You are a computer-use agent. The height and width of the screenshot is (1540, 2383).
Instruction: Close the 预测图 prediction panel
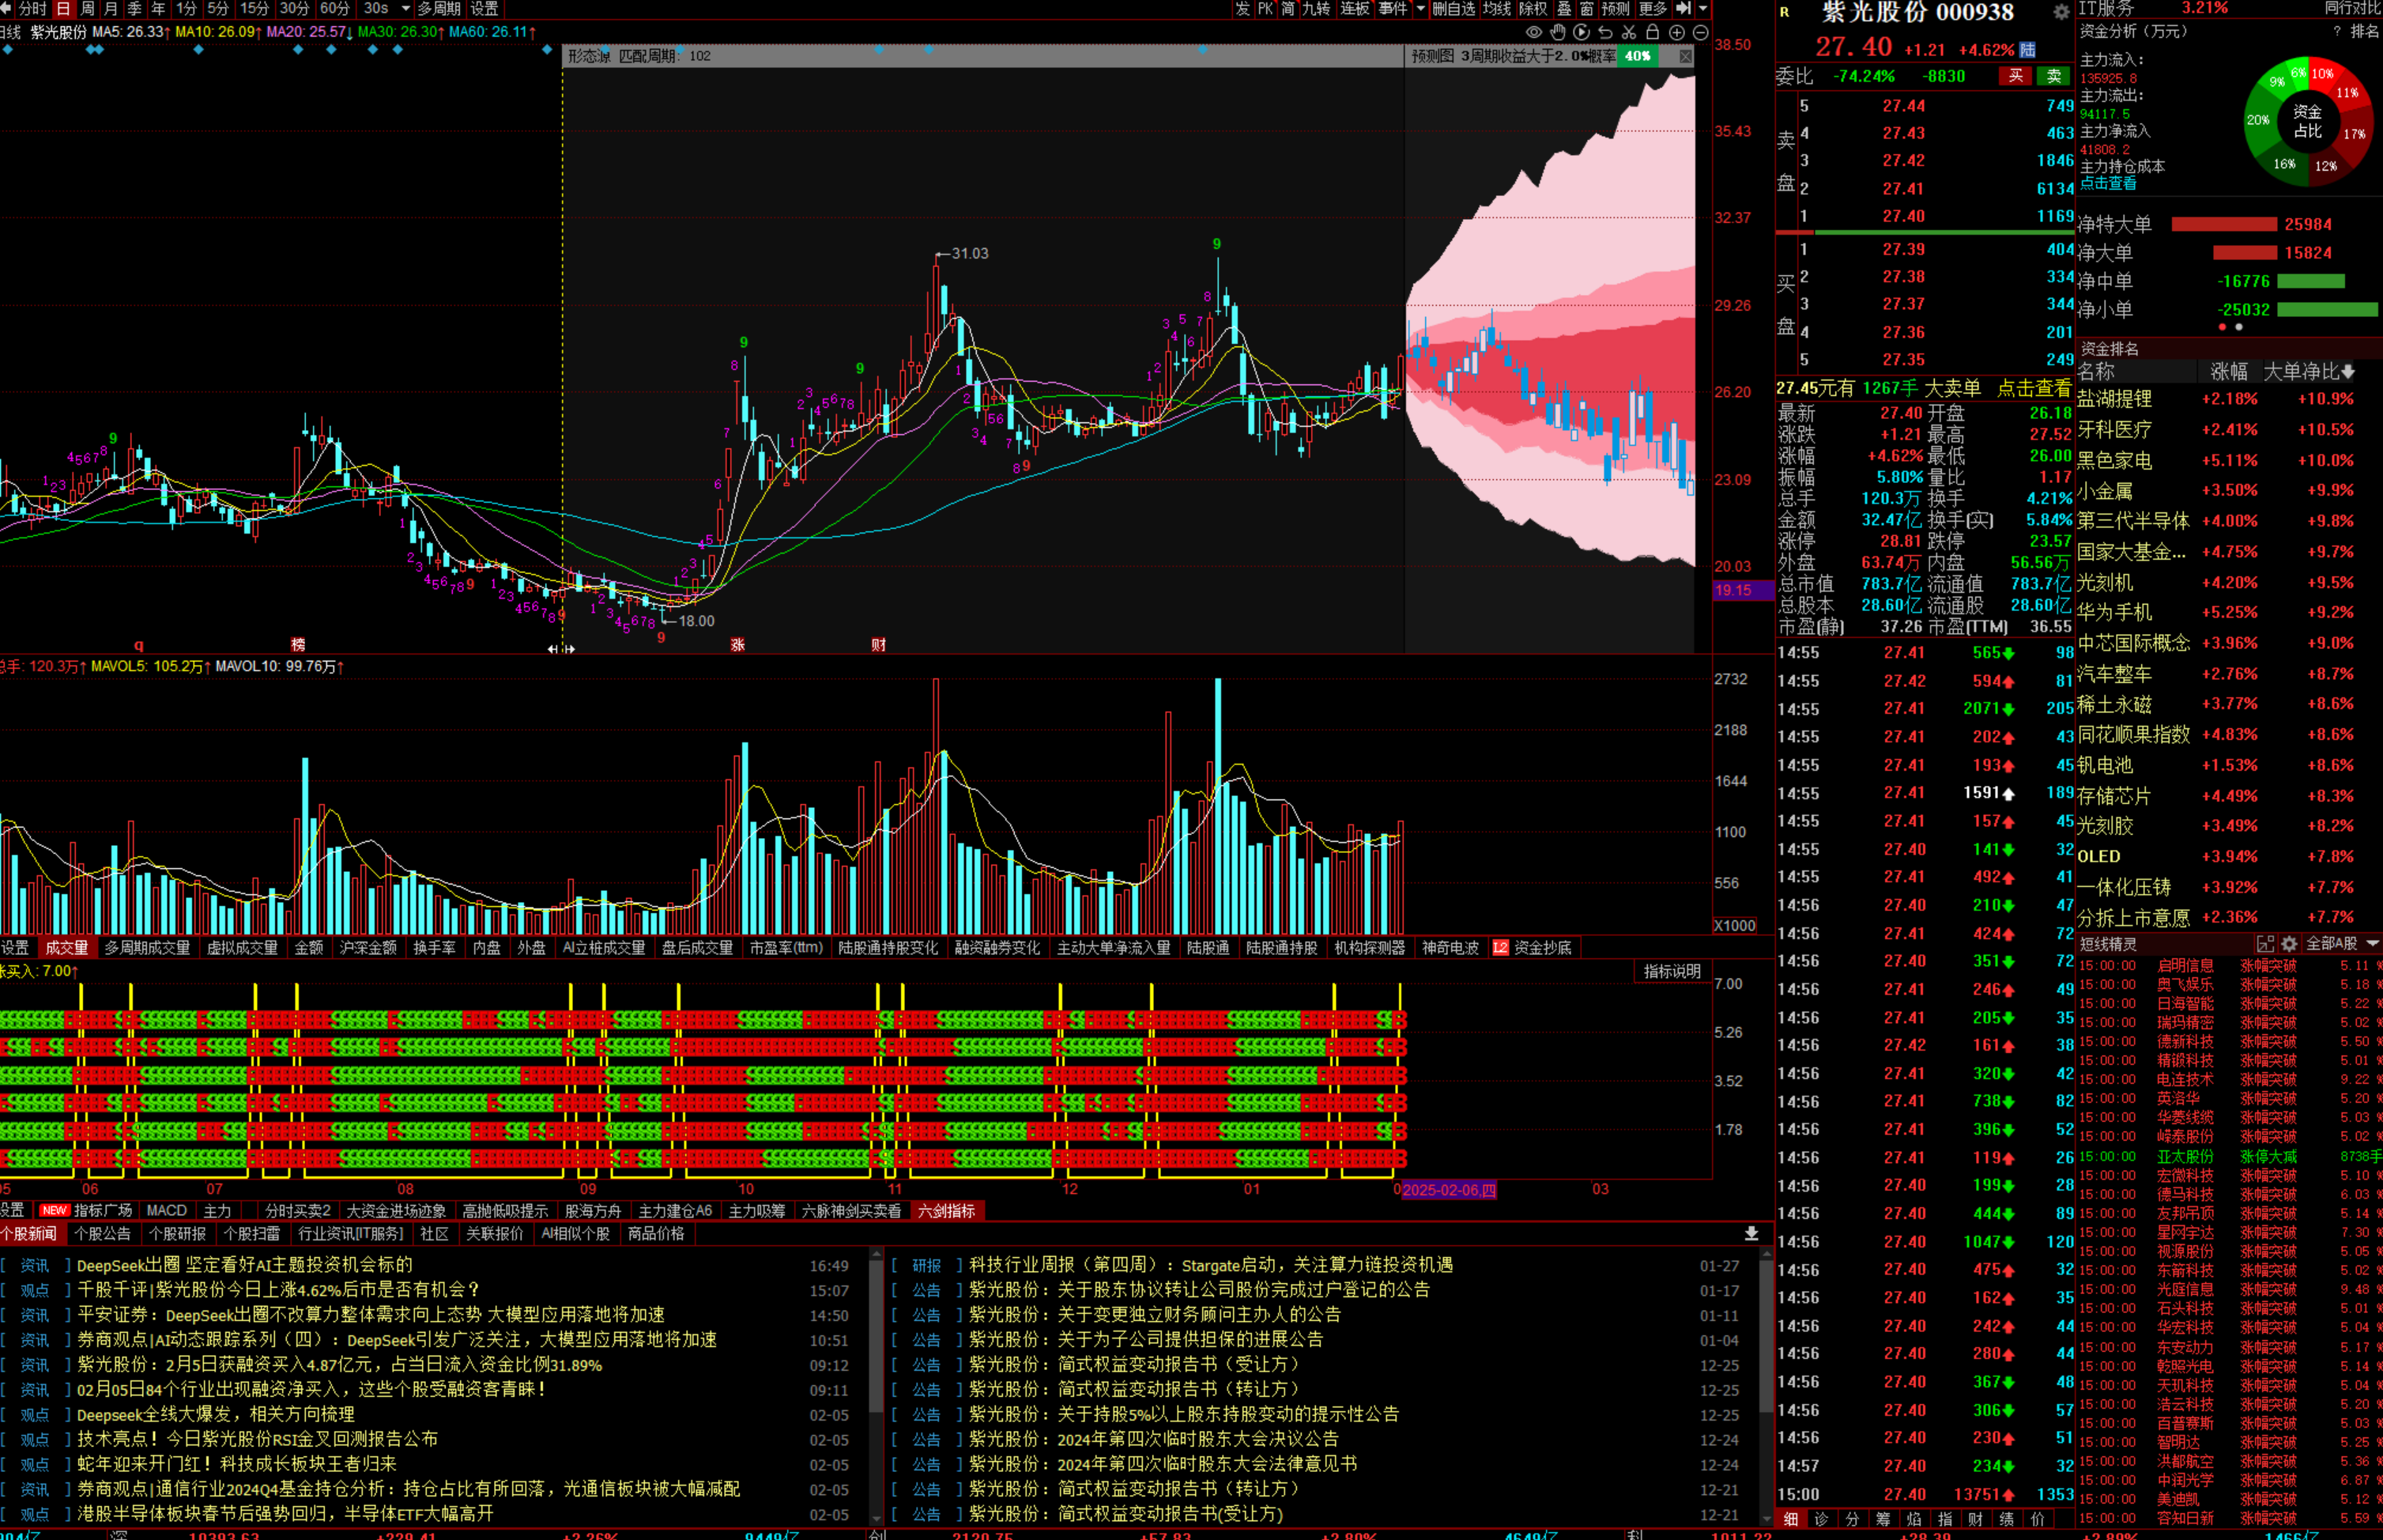coord(1687,56)
